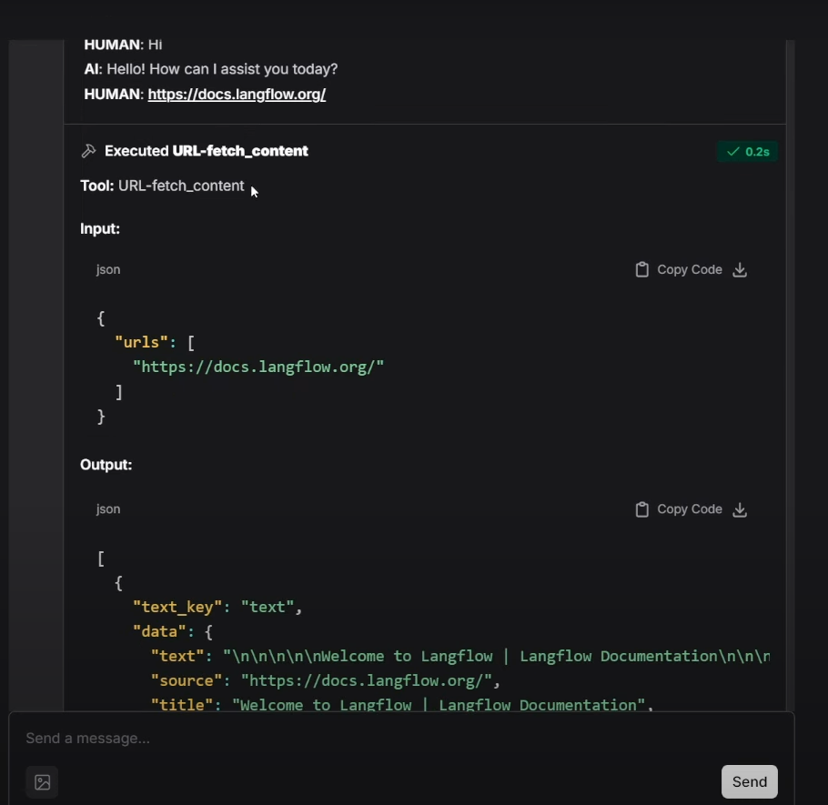The image size is (828, 805).
Task: Click the clipboard icon to copy Output code
Action: coord(643,508)
